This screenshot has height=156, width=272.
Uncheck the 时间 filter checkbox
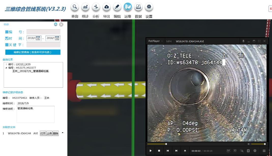(7, 38)
